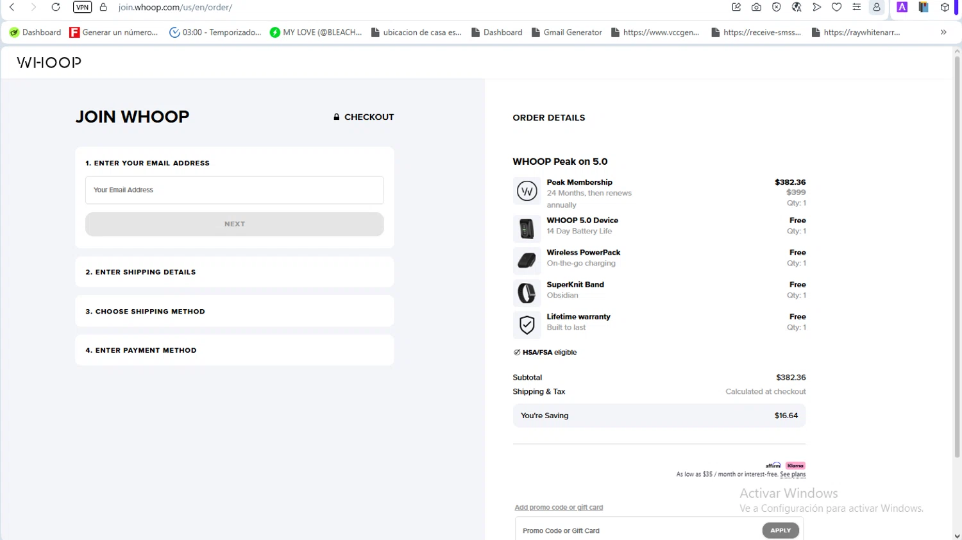Image resolution: width=962 pixels, height=540 pixels.
Task: Click the Lifetime warranty shield icon
Action: (527, 325)
